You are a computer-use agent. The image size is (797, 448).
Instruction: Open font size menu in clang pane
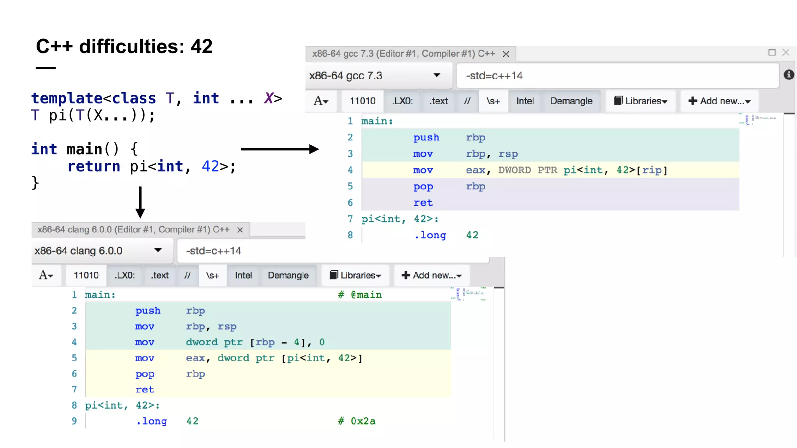click(46, 275)
